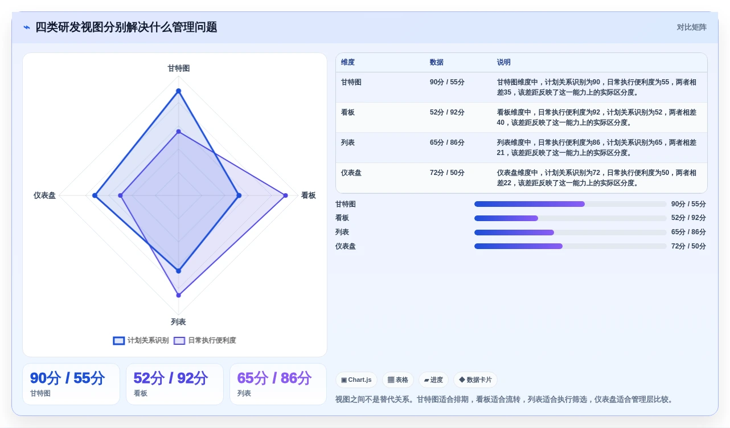The width and height of the screenshot is (730, 428).
Task: Click table value 90分 / 55分
Action: 447,82
